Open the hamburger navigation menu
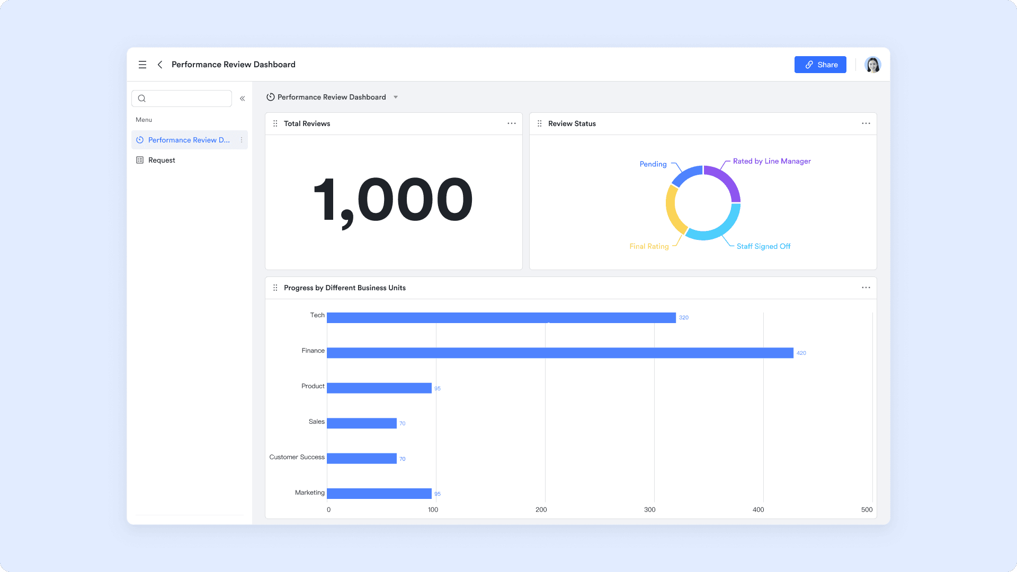 click(142, 64)
